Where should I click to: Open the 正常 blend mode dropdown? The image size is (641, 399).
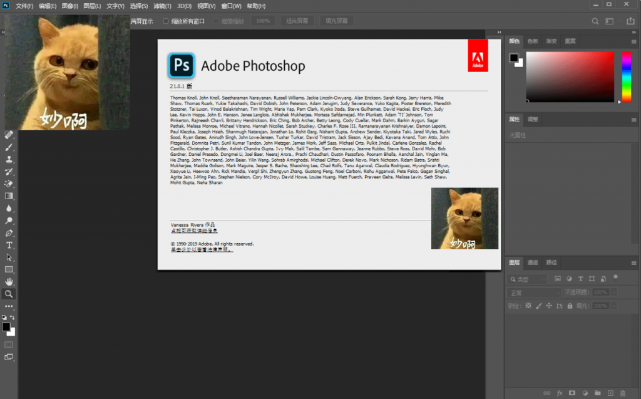pos(534,293)
